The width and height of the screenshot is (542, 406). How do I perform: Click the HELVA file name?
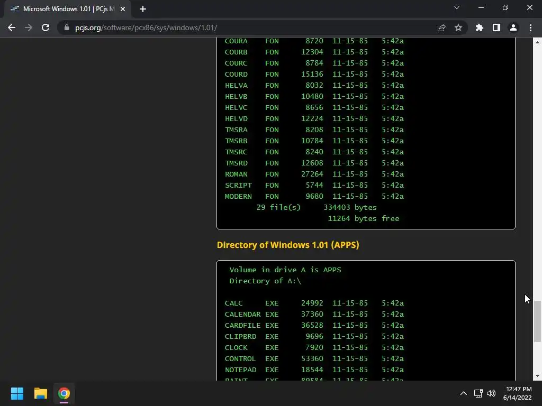pyautogui.click(x=236, y=85)
